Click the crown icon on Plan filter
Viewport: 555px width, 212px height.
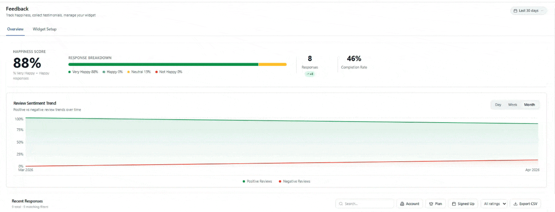click(431, 204)
